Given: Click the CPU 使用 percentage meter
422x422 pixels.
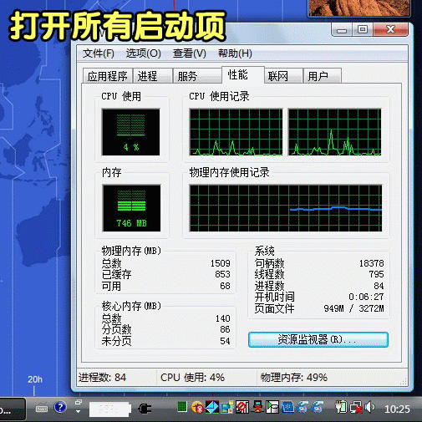Looking at the screenshot, I should click(x=130, y=132).
